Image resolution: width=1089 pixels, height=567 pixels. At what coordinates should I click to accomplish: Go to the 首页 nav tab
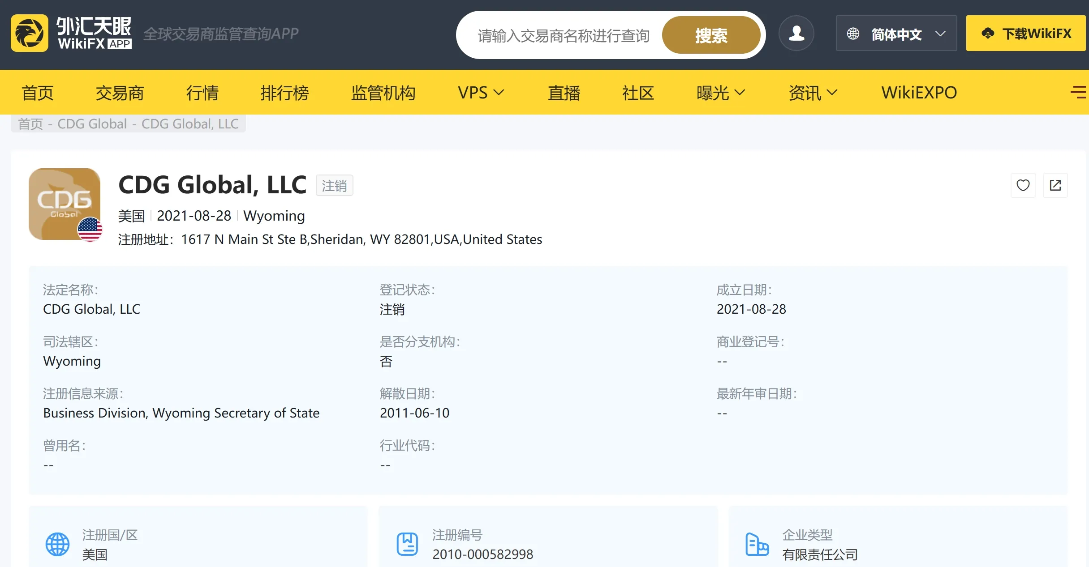point(38,93)
